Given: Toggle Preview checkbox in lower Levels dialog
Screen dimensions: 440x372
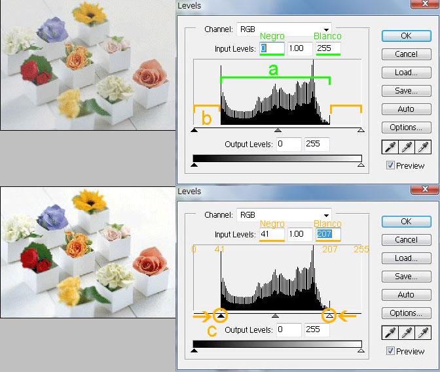Looking at the screenshot, I should pos(390,351).
